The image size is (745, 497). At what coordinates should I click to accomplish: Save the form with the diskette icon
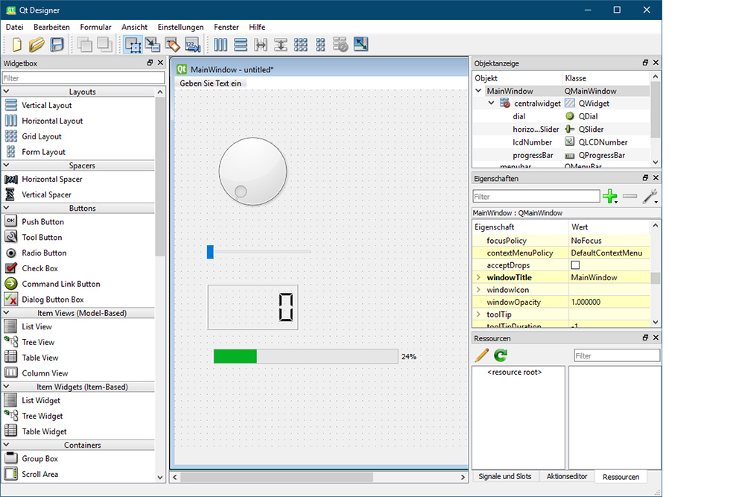pos(57,45)
